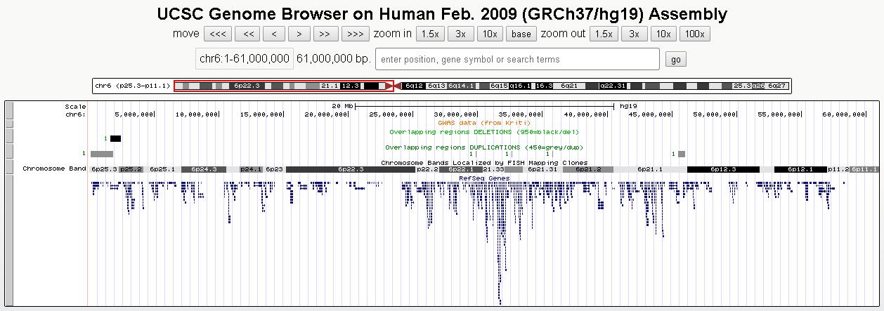Open the GWAS data track label
This screenshot has height=311, width=884.
pyautogui.click(x=484, y=123)
